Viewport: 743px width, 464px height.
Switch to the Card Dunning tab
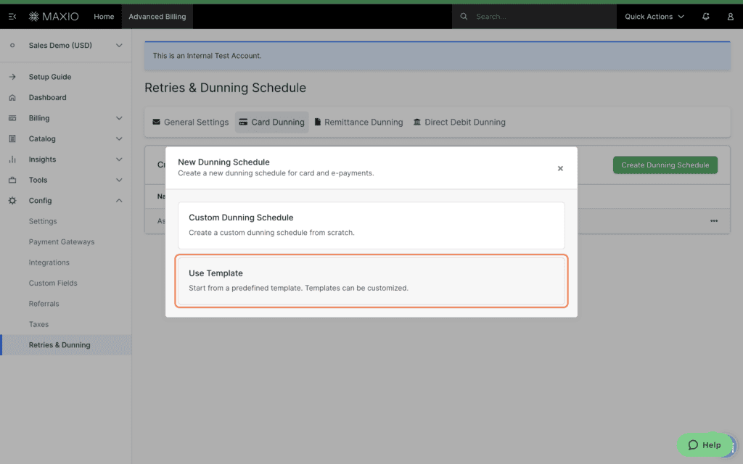coord(271,122)
